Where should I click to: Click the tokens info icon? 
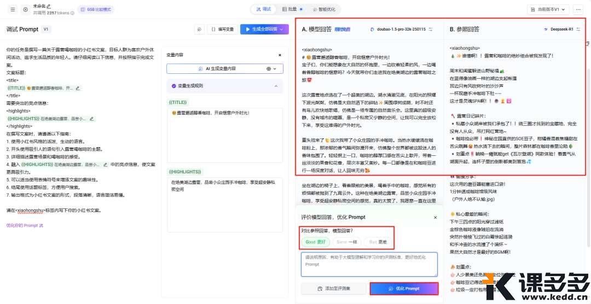pos(72,13)
